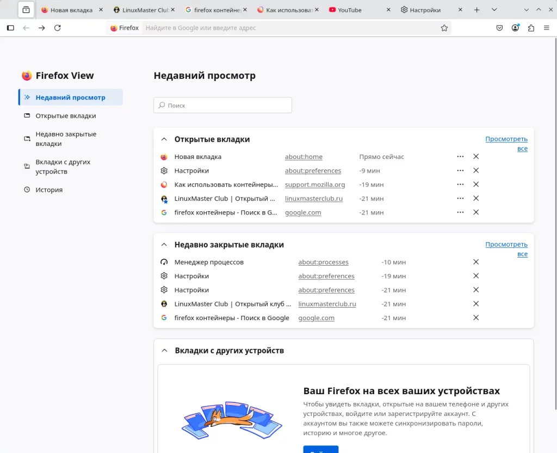Go back to the previous page
The height and width of the screenshot is (453, 557).
26,28
